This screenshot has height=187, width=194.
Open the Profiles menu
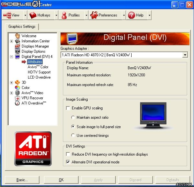[x=71, y=15]
